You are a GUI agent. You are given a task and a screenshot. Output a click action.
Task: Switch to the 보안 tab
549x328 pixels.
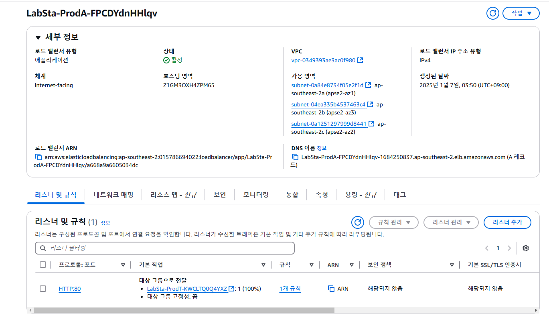(x=220, y=195)
